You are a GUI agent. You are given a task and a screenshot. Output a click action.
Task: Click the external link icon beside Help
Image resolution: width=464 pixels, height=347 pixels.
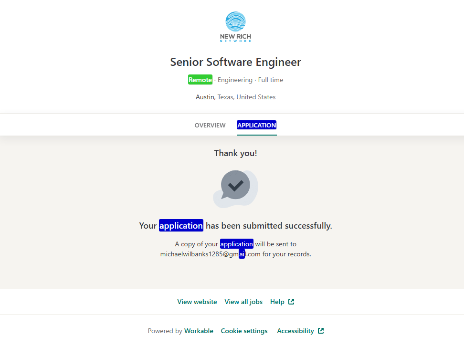pyautogui.click(x=291, y=302)
